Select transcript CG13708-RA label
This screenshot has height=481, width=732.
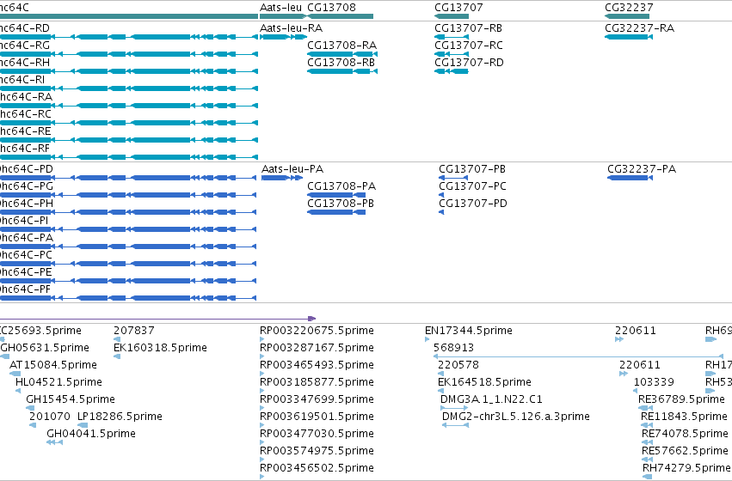(x=341, y=46)
